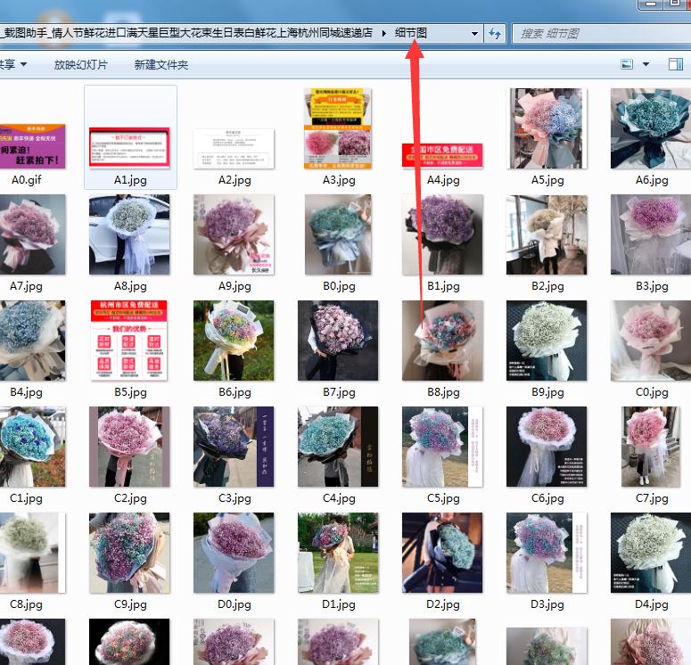Viewport: 691px width, 665px height.
Task: Select the D3.jpg thumbnail
Action: 547,553
